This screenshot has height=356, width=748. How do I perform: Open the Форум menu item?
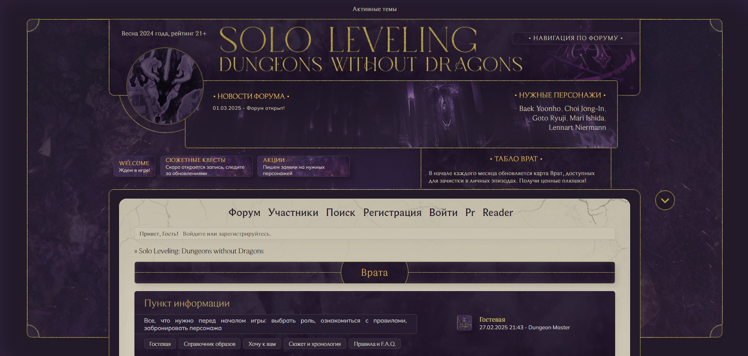coord(244,212)
